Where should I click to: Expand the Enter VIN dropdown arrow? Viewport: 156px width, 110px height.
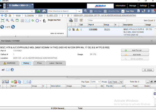pyautogui.click(x=32, y=11)
